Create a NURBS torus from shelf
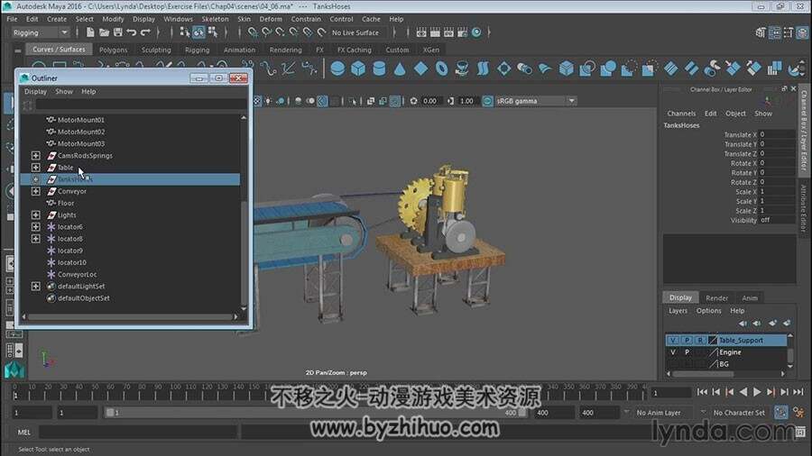This screenshot has height=456, width=812. click(441, 68)
